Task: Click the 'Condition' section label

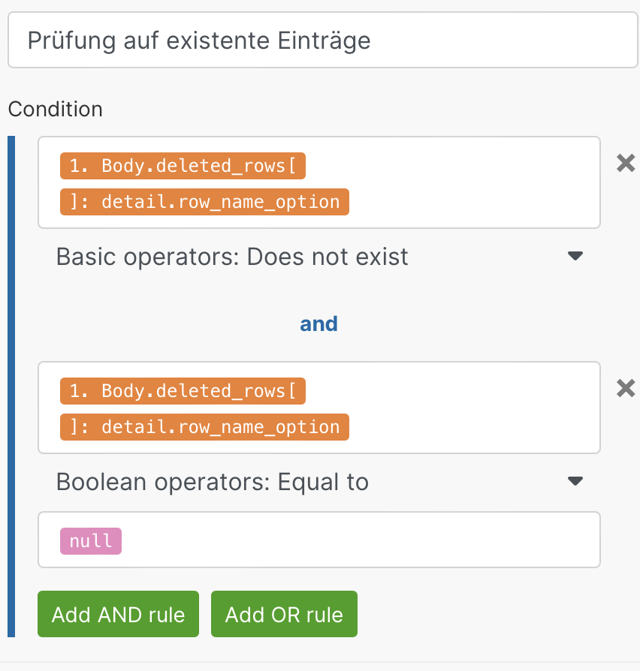Action: 56,109
